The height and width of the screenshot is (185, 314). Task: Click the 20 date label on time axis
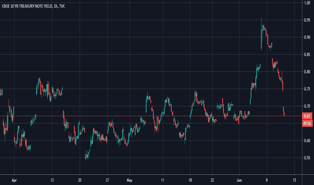click(80, 180)
